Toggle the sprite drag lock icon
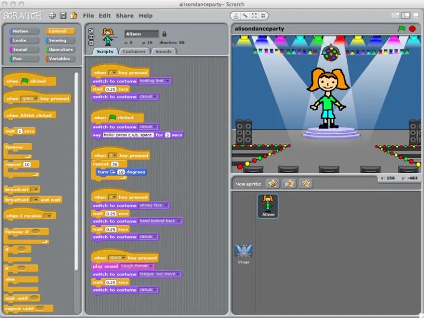The image size is (424, 318). [x=164, y=34]
